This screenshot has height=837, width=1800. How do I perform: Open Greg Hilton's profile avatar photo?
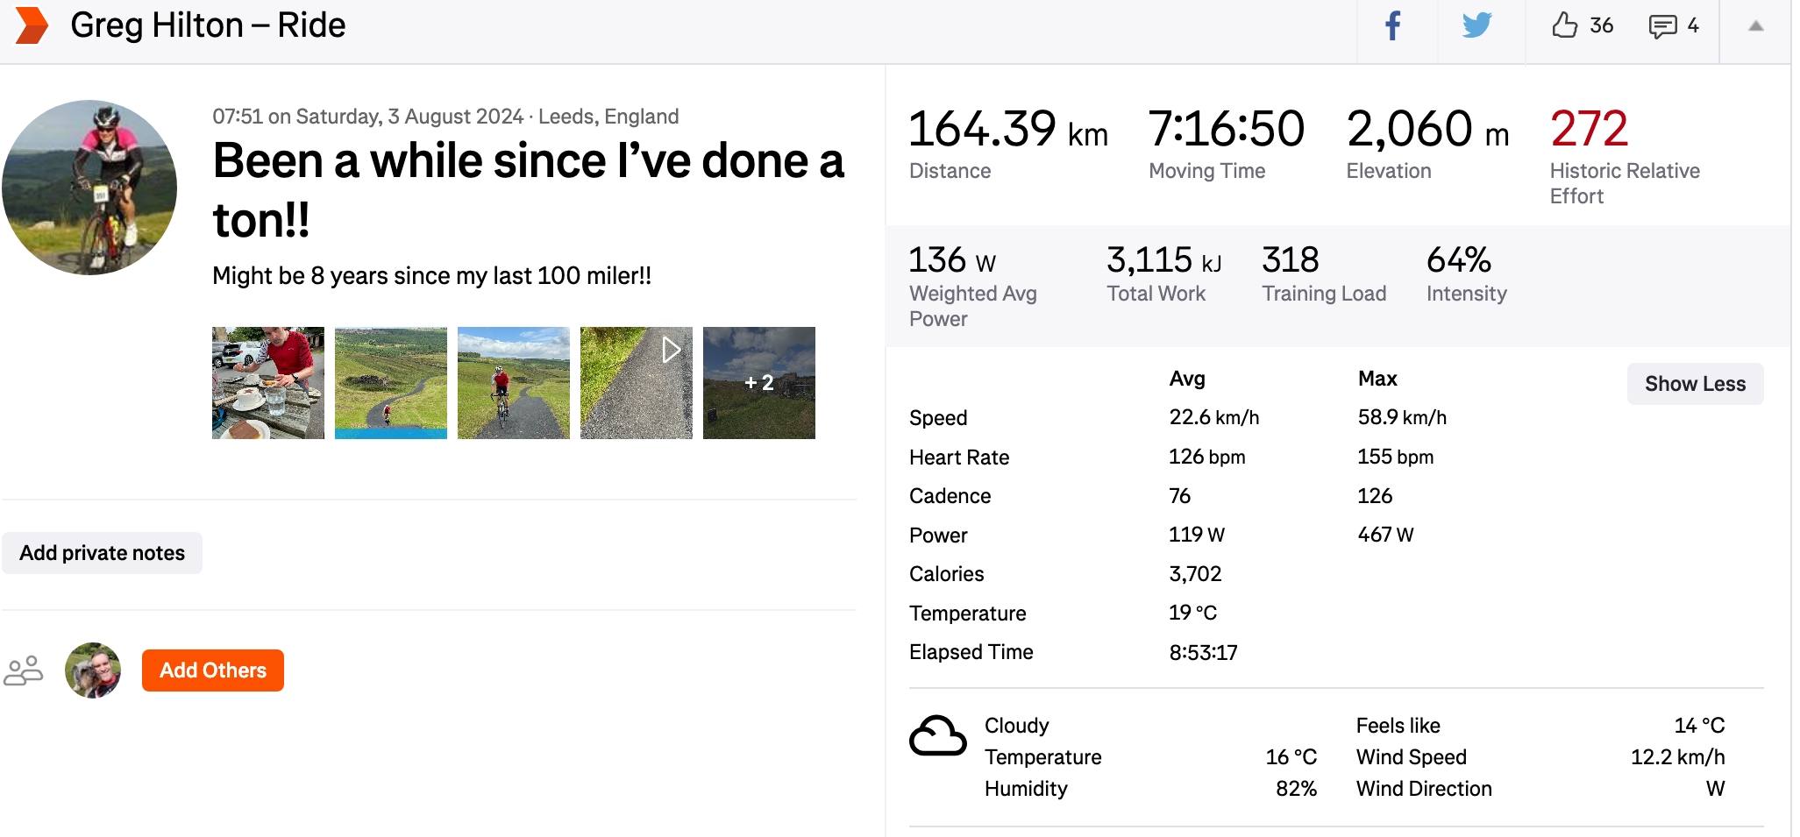[x=89, y=188]
